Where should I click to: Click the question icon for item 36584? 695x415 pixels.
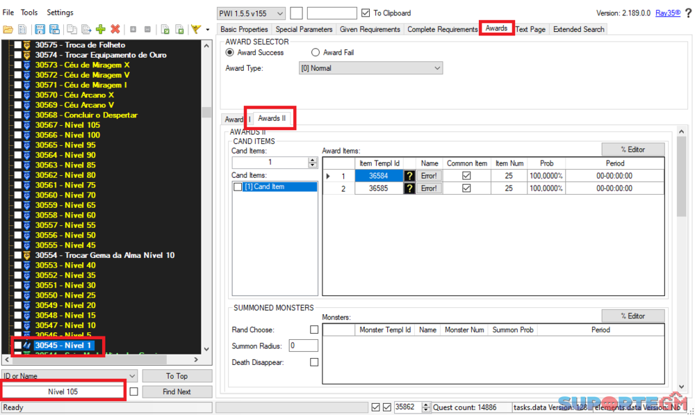coord(410,177)
